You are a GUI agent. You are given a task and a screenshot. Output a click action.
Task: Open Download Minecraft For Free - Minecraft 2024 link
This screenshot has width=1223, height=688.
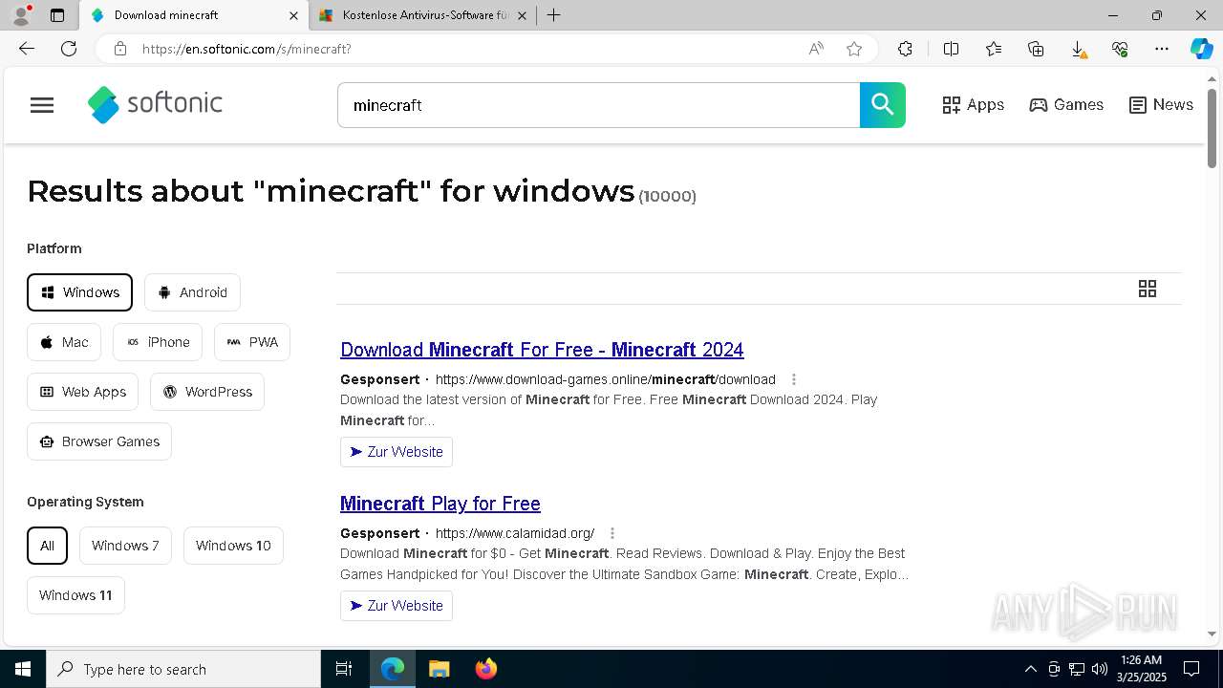tap(542, 350)
